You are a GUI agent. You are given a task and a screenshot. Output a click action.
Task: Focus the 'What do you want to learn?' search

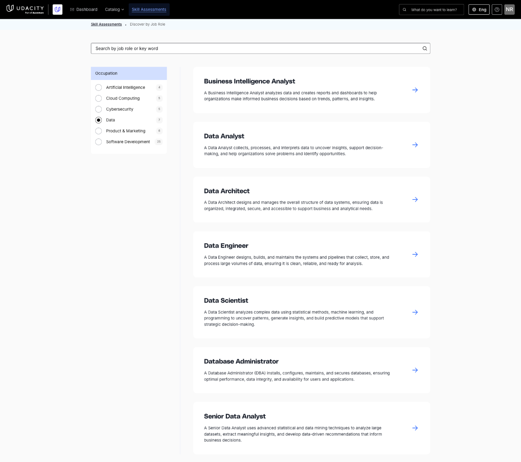[432, 10]
